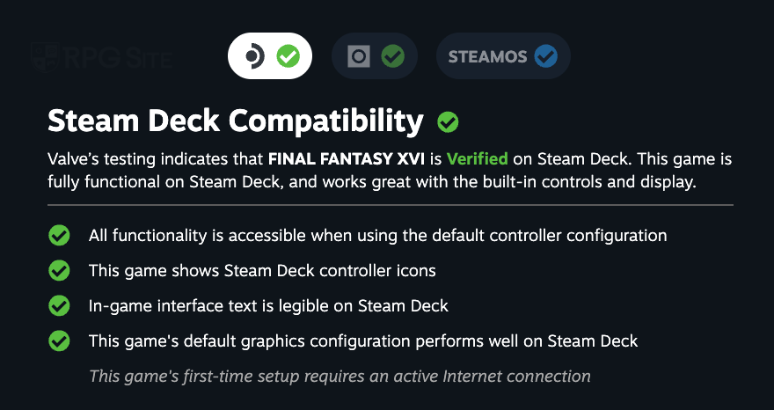
Task: Select the Steam Deck compatibility pill
Action: [270, 55]
